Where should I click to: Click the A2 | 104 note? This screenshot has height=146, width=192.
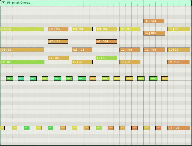106,41
